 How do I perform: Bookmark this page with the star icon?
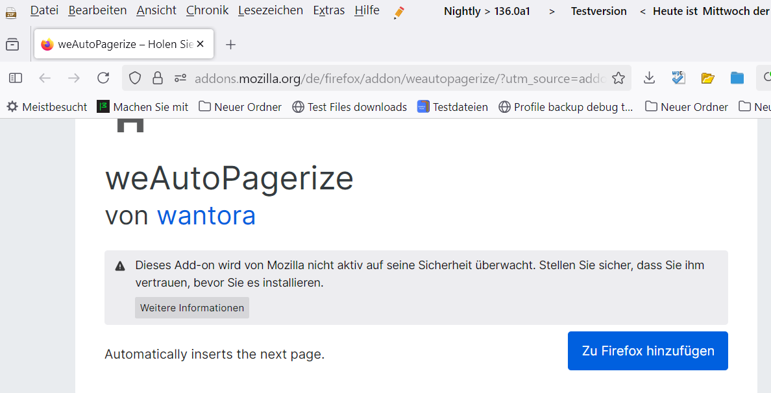[x=618, y=78]
